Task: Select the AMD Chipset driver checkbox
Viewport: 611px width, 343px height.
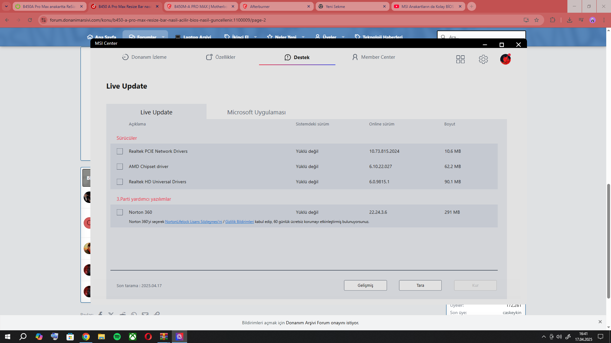Action: 120,167
